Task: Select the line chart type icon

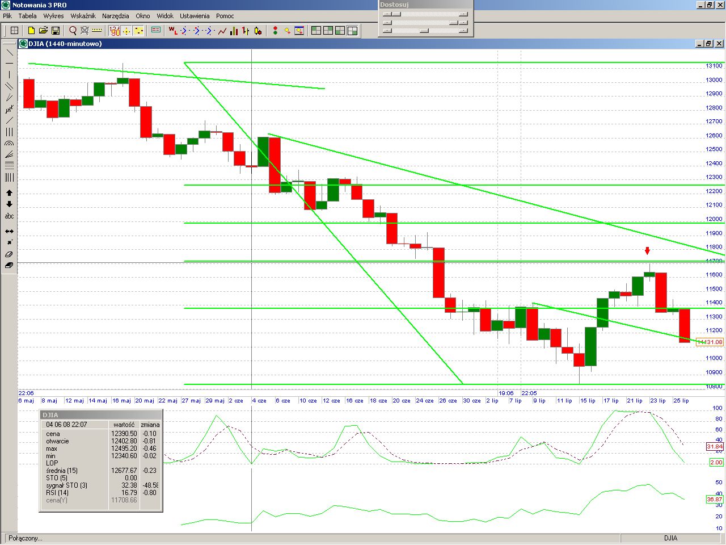Action: pyautogui.click(x=222, y=31)
